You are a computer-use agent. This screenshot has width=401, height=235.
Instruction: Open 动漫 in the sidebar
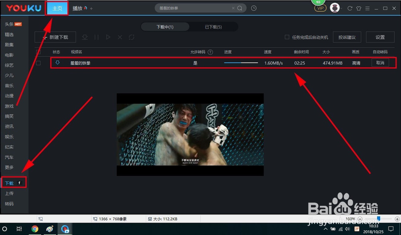9,96
